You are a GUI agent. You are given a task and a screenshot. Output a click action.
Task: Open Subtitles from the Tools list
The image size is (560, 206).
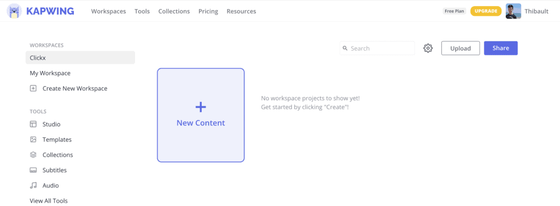coord(55,170)
